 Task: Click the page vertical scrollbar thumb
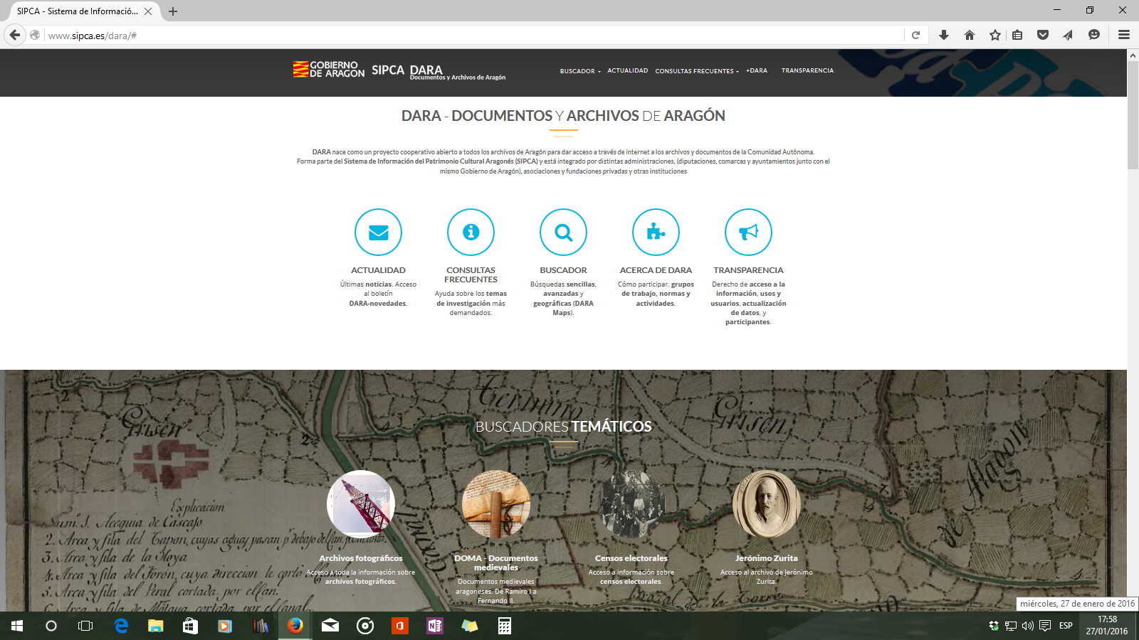1133,115
